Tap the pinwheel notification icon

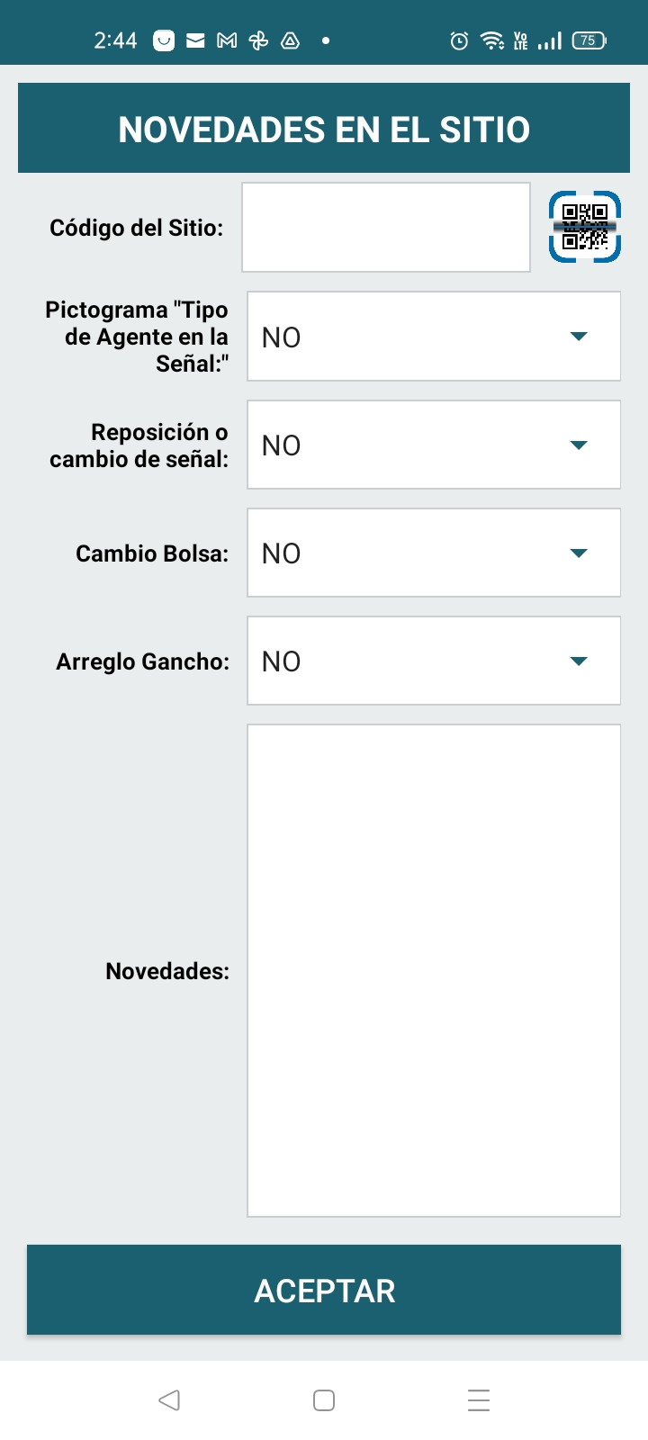[258, 40]
